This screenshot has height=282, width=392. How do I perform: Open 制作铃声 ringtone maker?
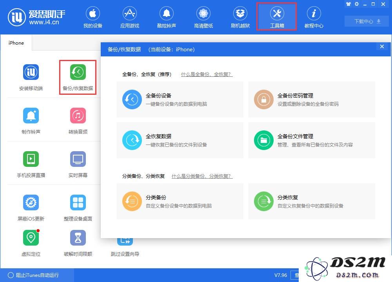click(31, 121)
